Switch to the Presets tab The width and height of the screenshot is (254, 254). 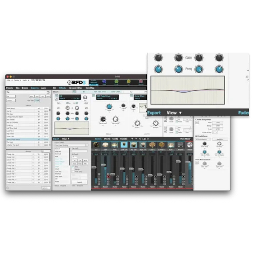[9, 88]
